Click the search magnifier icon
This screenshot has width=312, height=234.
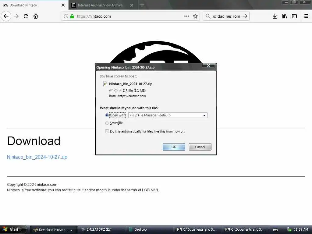tap(208, 16)
